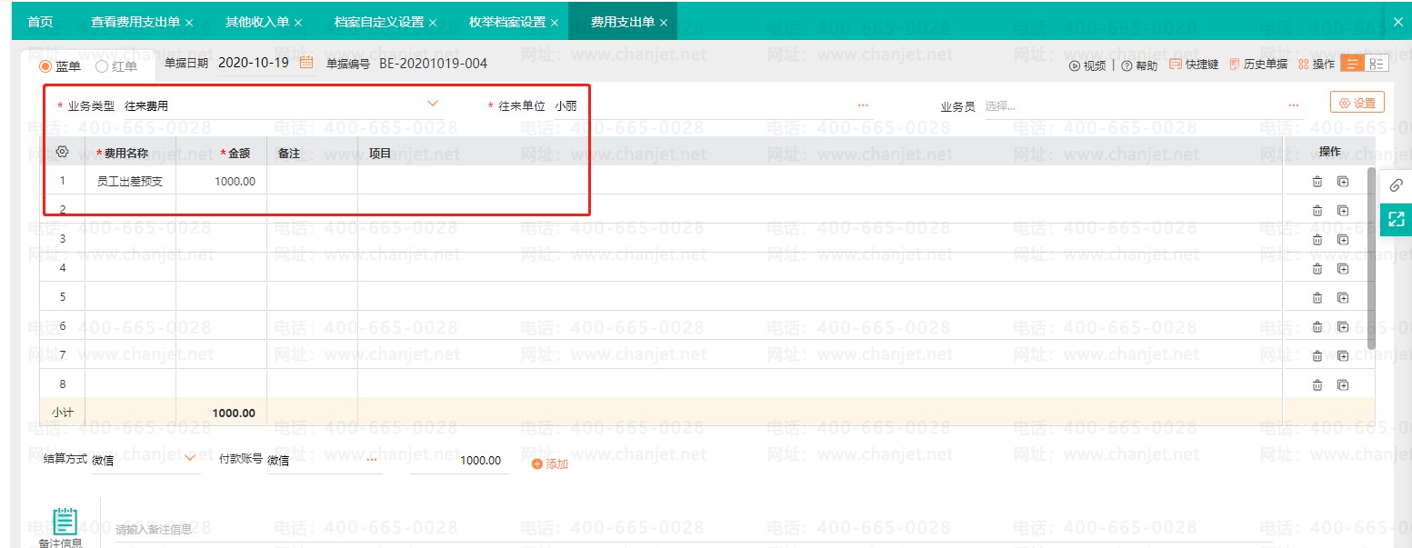
Task: Click the 设置 settings button
Action: pos(1357,103)
